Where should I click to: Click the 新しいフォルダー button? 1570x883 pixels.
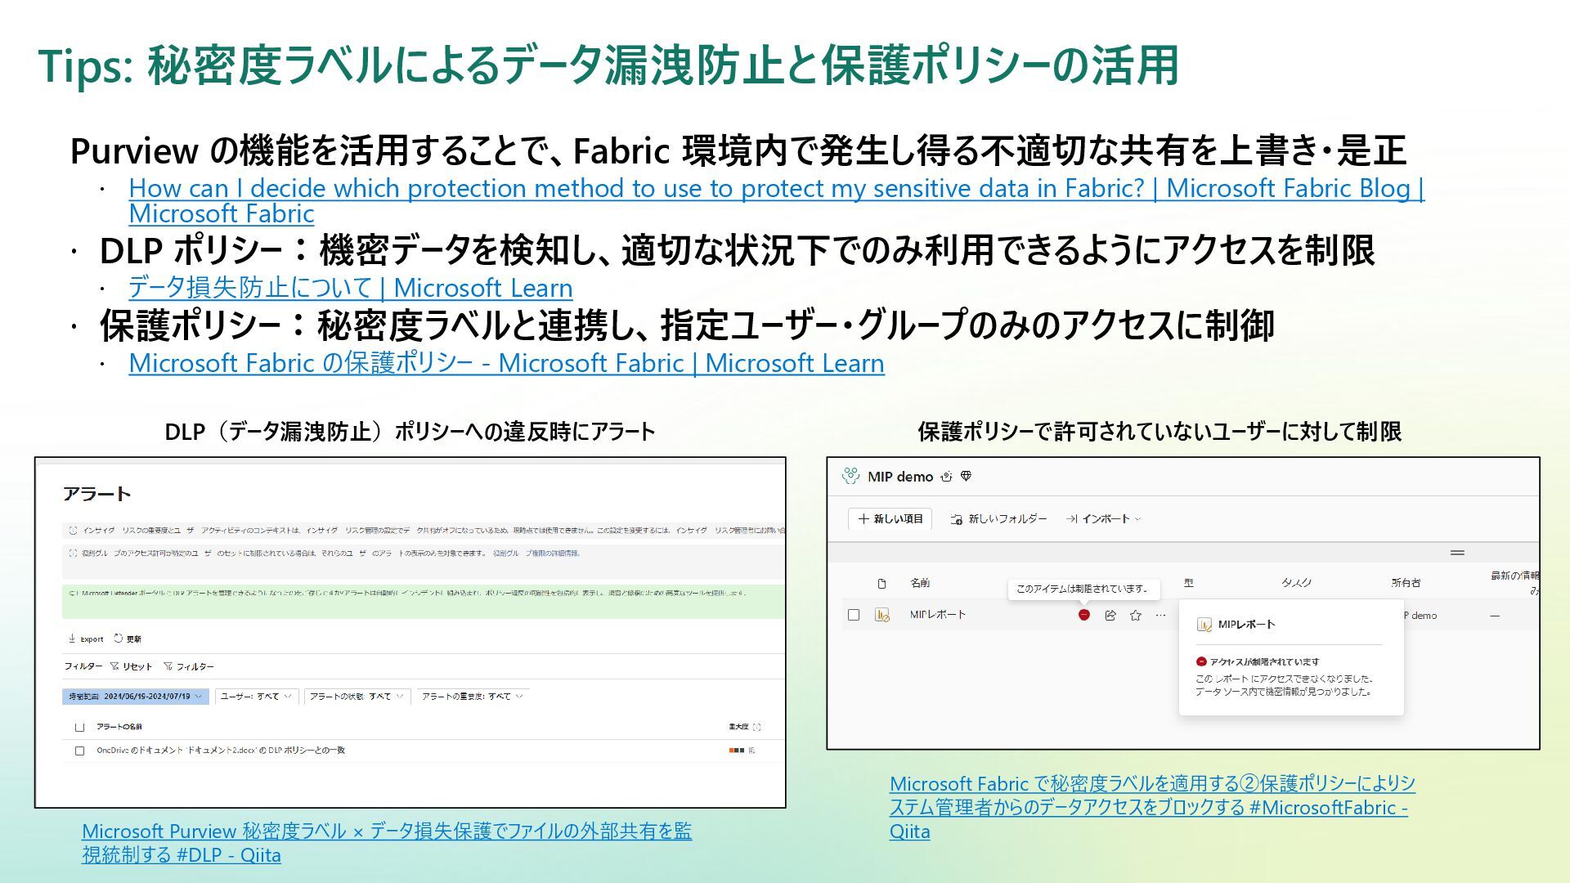998,519
